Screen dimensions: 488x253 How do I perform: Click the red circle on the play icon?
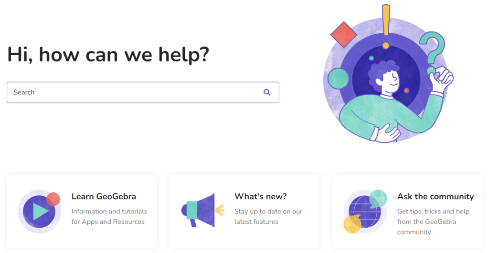[x=53, y=199]
